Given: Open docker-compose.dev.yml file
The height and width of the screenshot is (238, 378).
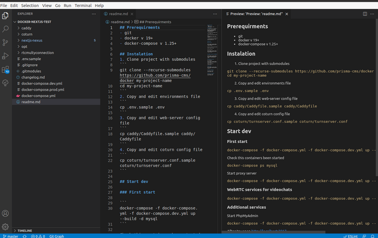Looking at the screenshot, I should 56,84.
